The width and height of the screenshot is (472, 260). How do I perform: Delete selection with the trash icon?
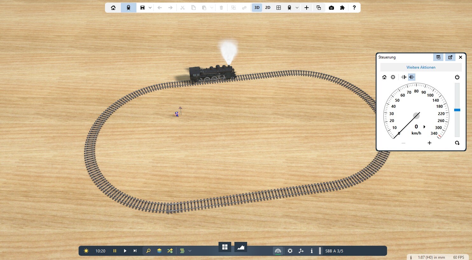[221, 8]
